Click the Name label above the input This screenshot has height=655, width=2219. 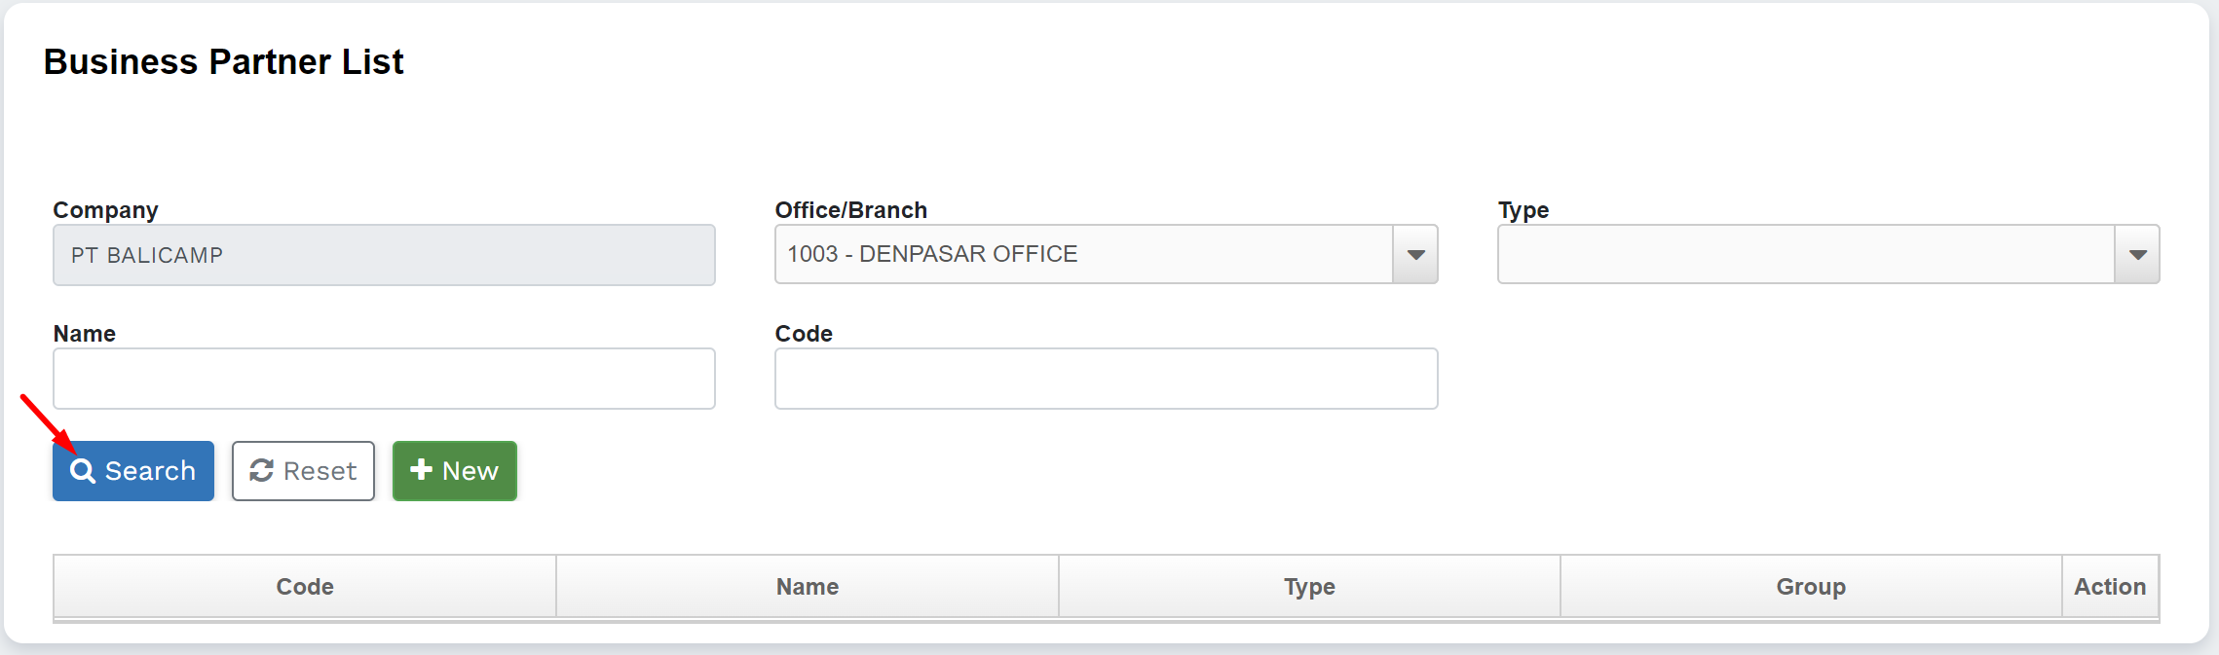[x=85, y=334]
